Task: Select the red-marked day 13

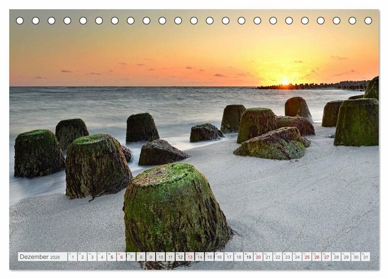Action: (190, 257)
